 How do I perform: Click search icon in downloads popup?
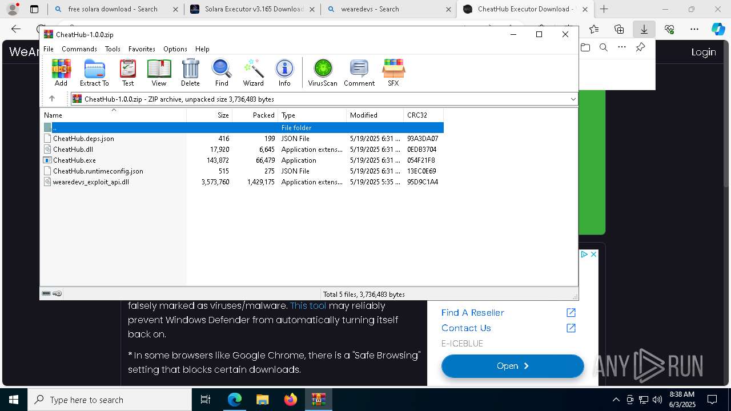pos(604,47)
